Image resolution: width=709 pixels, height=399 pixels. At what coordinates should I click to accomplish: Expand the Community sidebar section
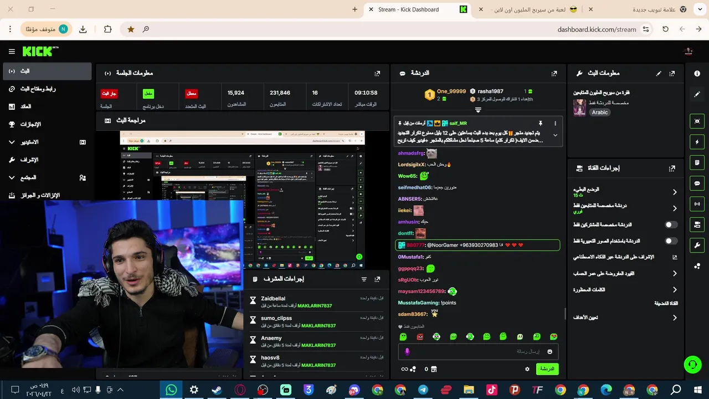pos(47,178)
